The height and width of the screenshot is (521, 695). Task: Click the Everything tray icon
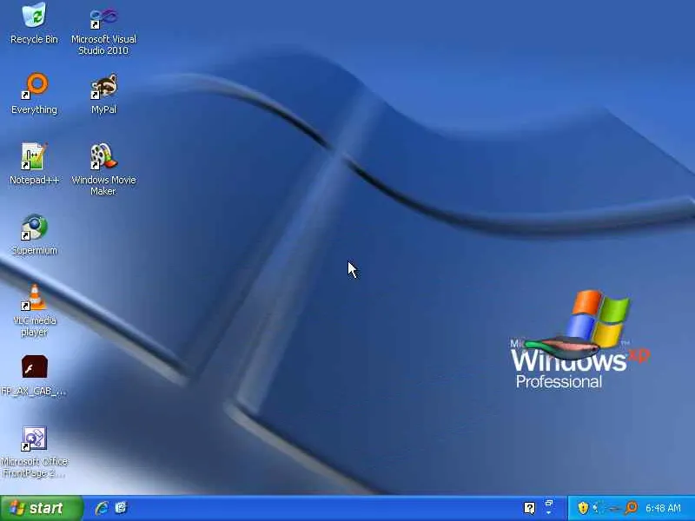[x=632, y=508]
